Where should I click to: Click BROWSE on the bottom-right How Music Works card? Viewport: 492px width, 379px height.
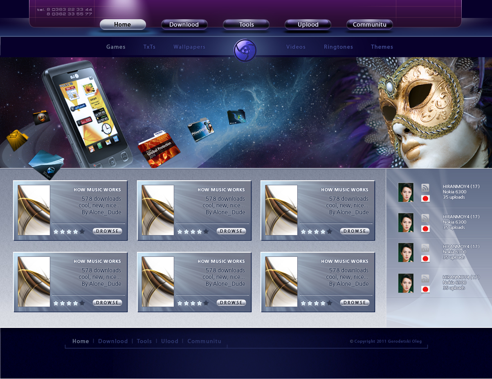point(355,303)
